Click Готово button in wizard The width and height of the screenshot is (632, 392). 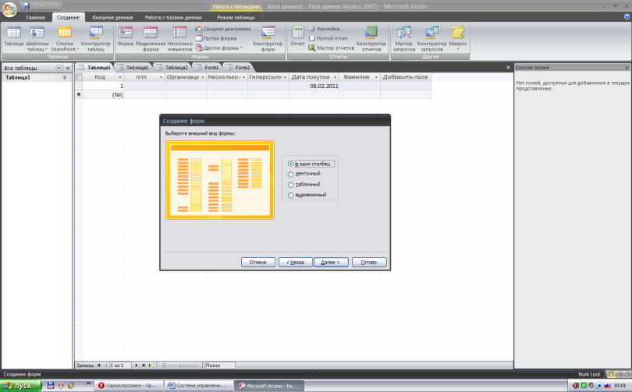point(369,263)
